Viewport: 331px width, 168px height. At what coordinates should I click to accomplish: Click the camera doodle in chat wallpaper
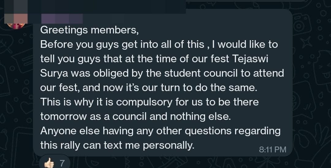(x=301, y=25)
